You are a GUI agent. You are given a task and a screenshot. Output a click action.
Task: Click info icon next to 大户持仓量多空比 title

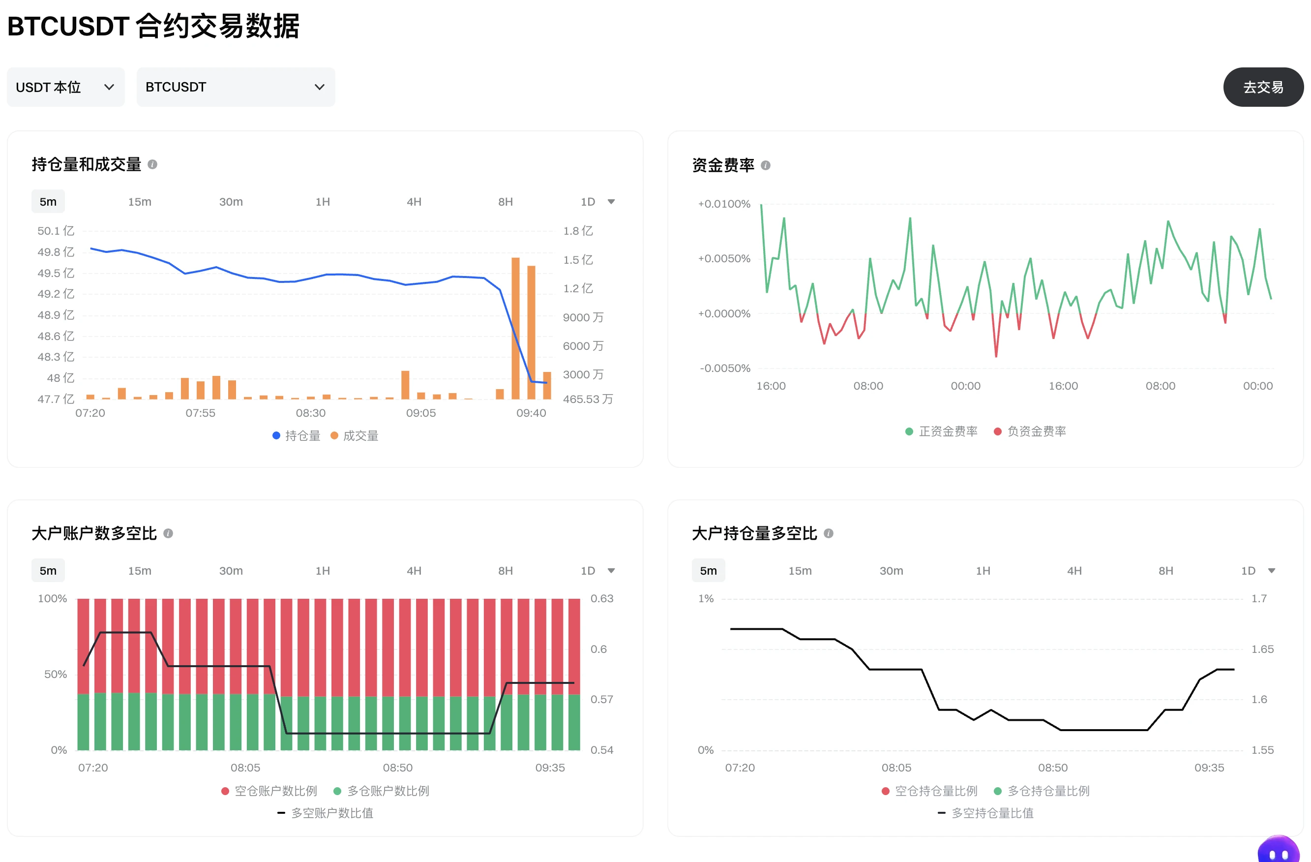point(828,533)
